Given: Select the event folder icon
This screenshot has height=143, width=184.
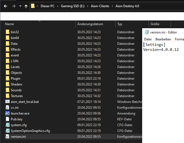Looking at the screenshot, I should (7, 55).
